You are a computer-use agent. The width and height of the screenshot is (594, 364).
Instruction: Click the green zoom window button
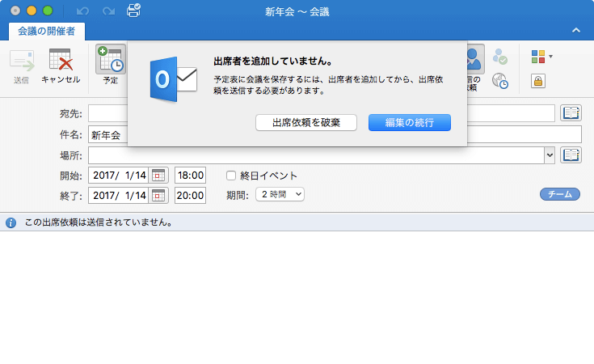point(48,11)
